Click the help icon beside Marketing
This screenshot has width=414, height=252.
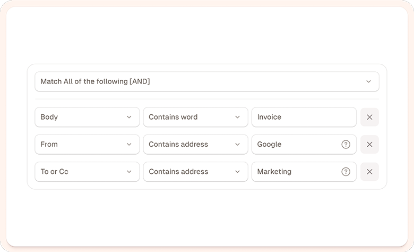tap(346, 172)
